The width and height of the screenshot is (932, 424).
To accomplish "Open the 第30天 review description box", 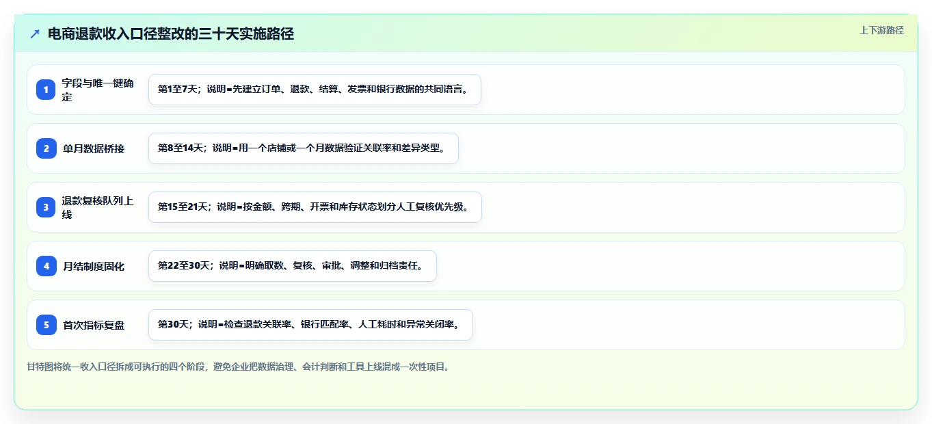I will (x=310, y=325).
